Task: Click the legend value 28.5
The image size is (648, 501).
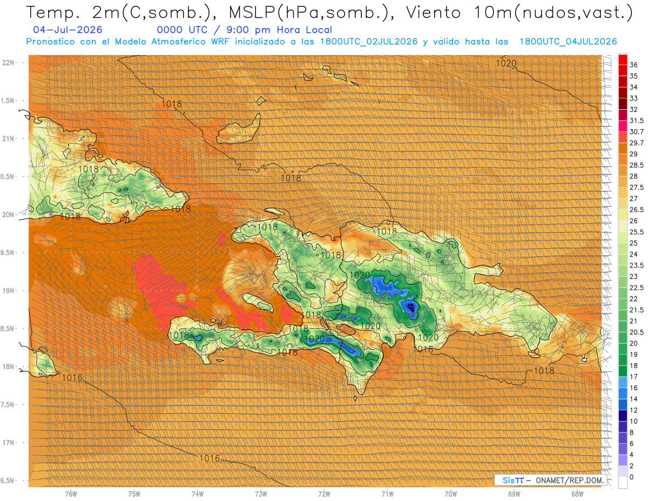Action: tap(637, 165)
